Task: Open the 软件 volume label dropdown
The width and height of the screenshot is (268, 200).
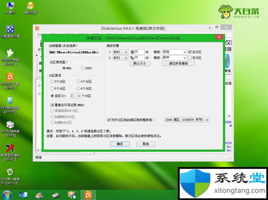Action: pos(174,58)
